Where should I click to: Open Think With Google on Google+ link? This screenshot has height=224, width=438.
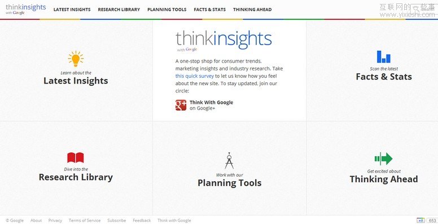(x=211, y=106)
